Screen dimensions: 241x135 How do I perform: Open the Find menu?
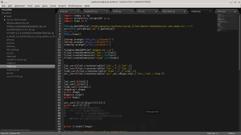[x=30, y=6]
